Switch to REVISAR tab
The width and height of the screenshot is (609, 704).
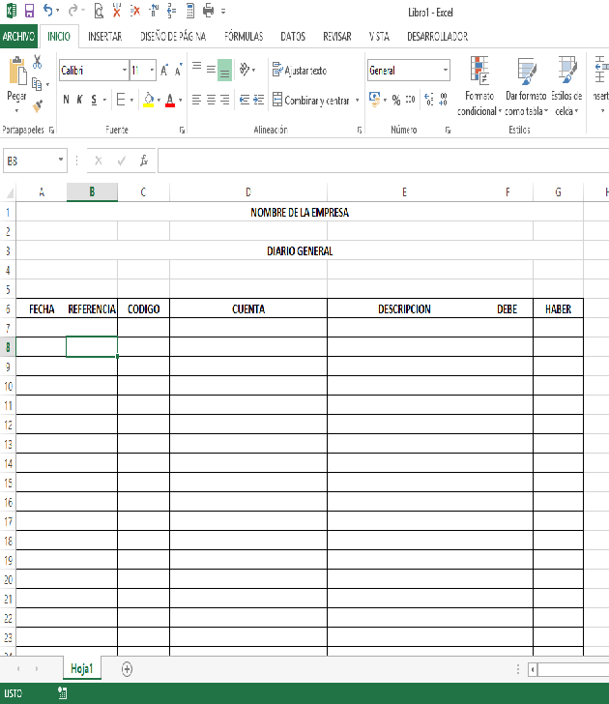[337, 37]
